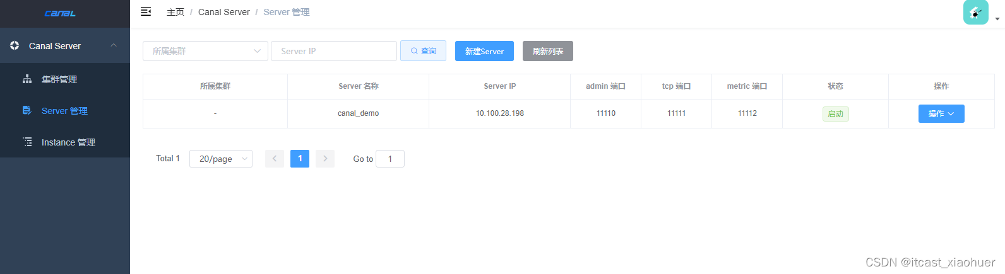Screen dimensions: 1005x274
Task: Click the Canal Server menu icon
Action: [x=15, y=45]
